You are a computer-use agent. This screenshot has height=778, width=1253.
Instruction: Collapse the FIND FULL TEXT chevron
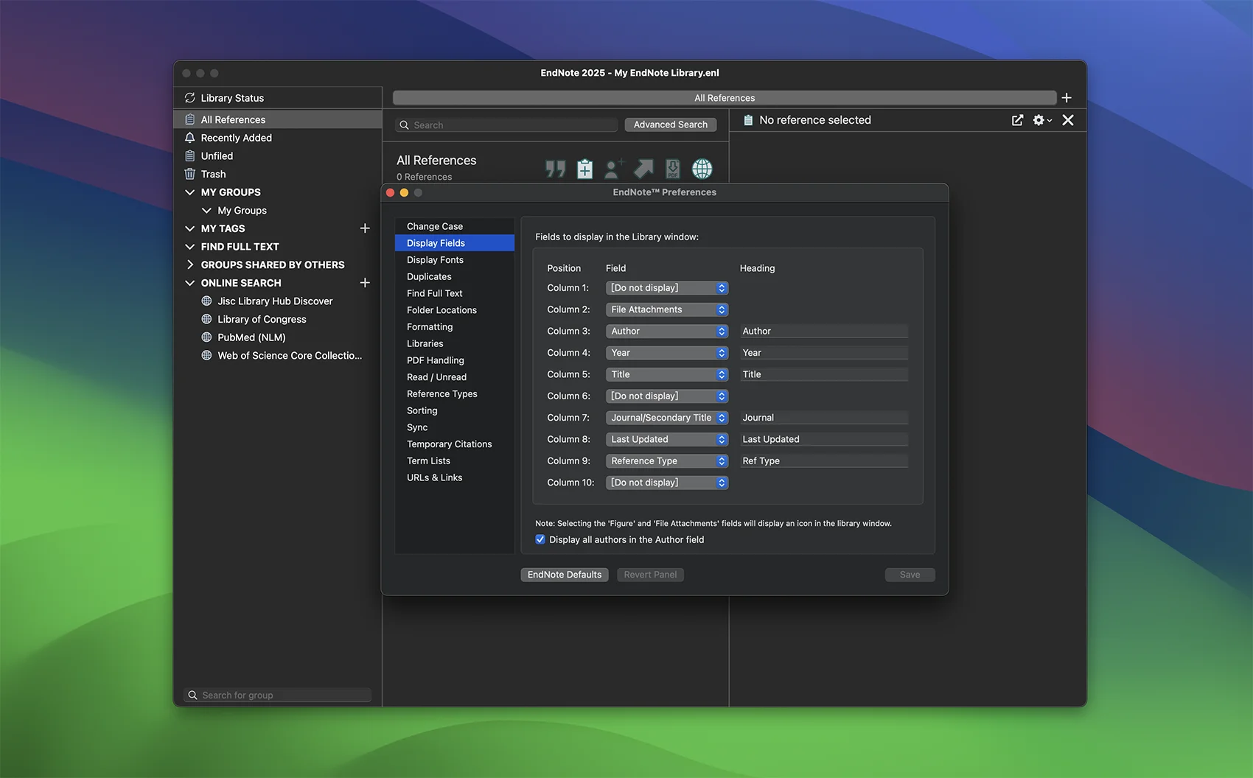190,247
